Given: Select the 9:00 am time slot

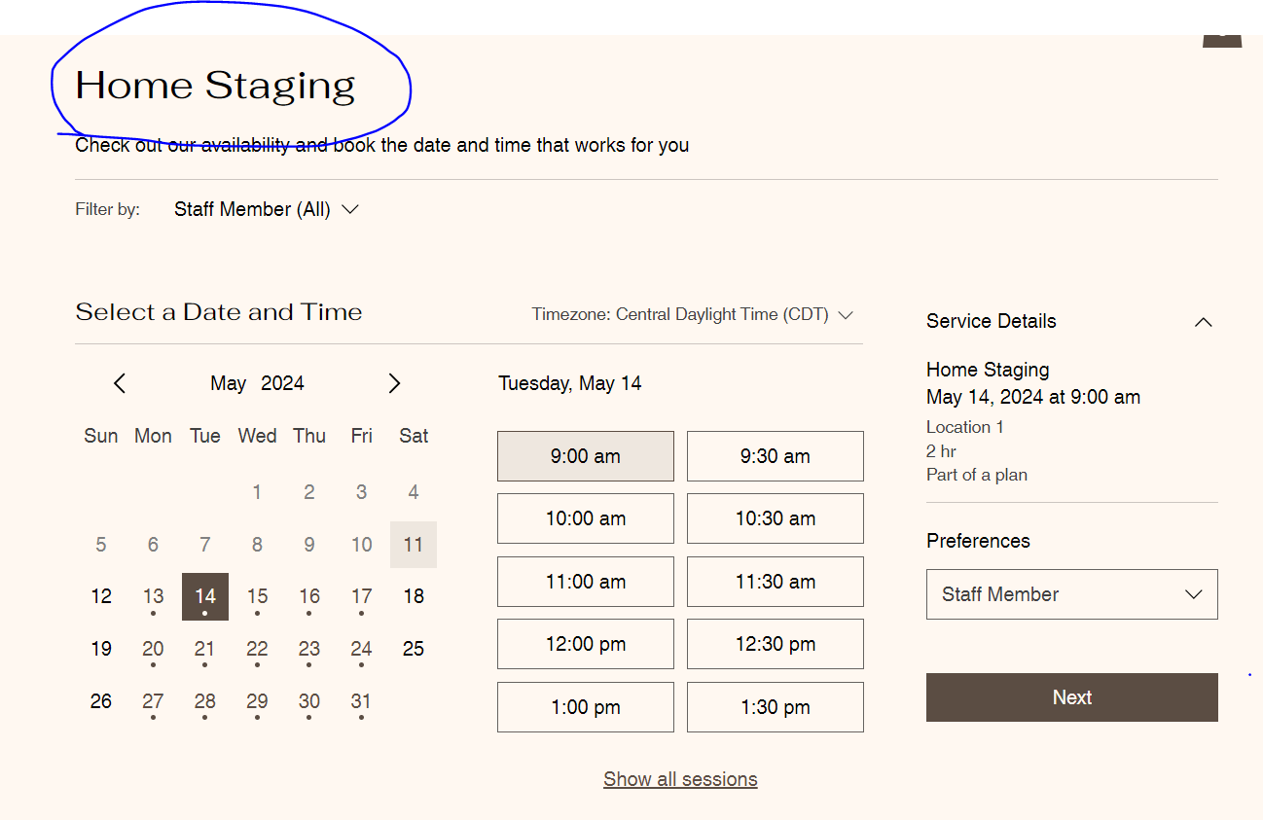Looking at the screenshot, I should (585, 456).
